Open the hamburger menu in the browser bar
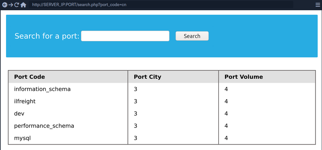 click(318, 5)
